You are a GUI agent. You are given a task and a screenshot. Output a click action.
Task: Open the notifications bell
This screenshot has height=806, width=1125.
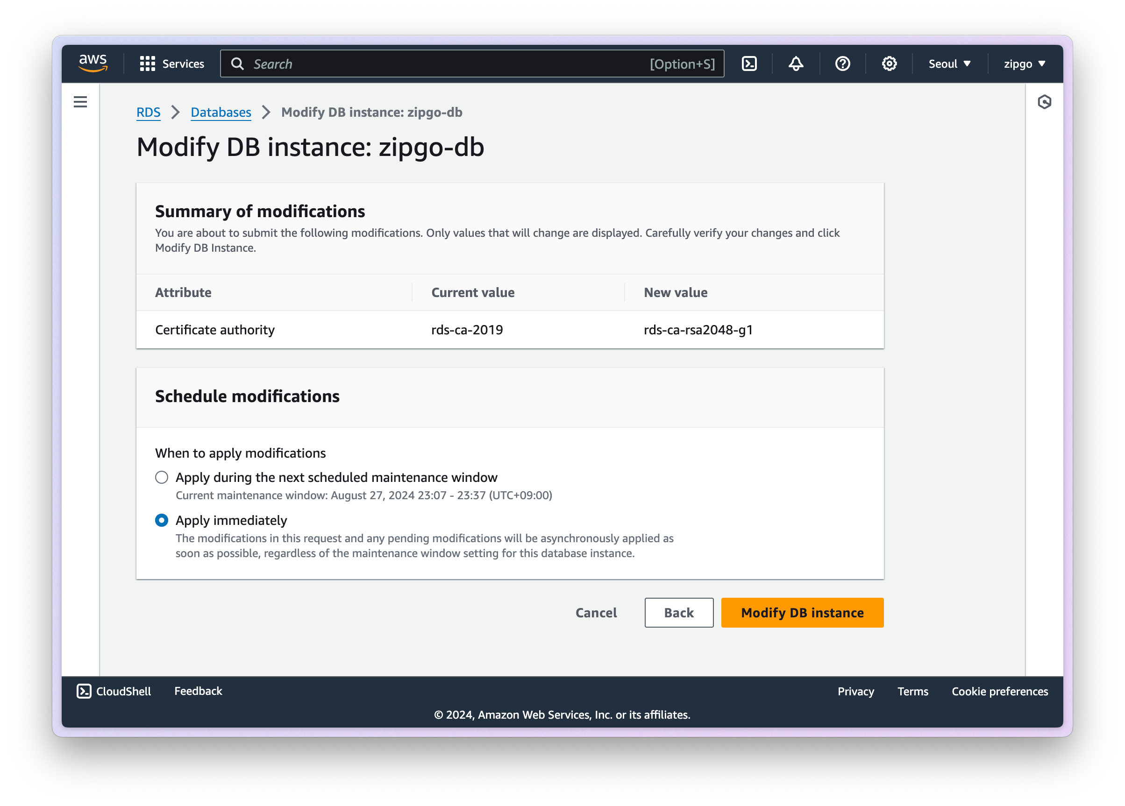(x=796, y=64)
